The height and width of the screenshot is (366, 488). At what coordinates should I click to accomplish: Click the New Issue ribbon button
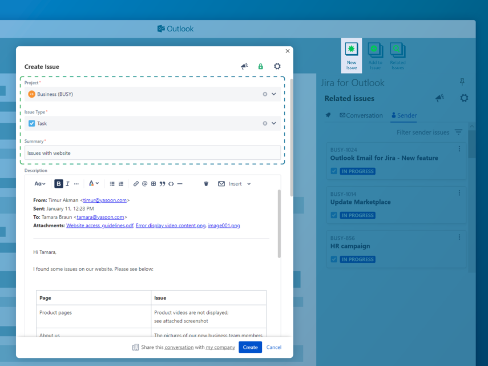coord(352,56)
